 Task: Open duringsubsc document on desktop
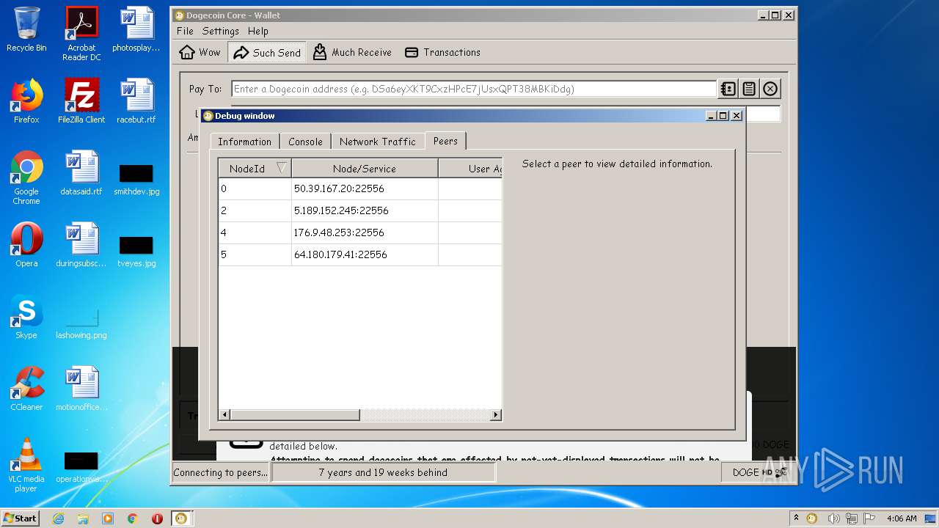(81, 245)
